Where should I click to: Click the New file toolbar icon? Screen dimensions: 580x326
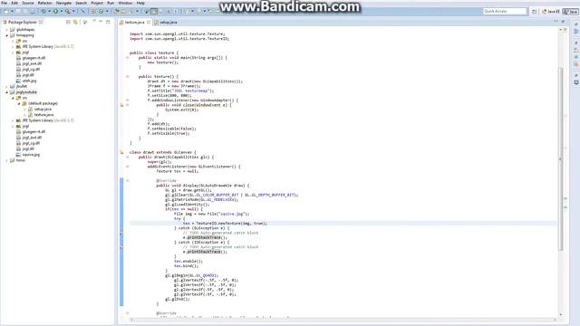click(x=6, y=12)
